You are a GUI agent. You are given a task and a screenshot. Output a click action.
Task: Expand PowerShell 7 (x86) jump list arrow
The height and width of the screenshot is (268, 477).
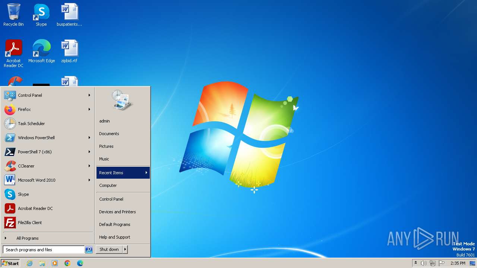[89, 152]
